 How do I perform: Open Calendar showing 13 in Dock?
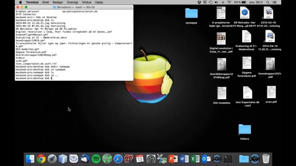tap(140, 159)
